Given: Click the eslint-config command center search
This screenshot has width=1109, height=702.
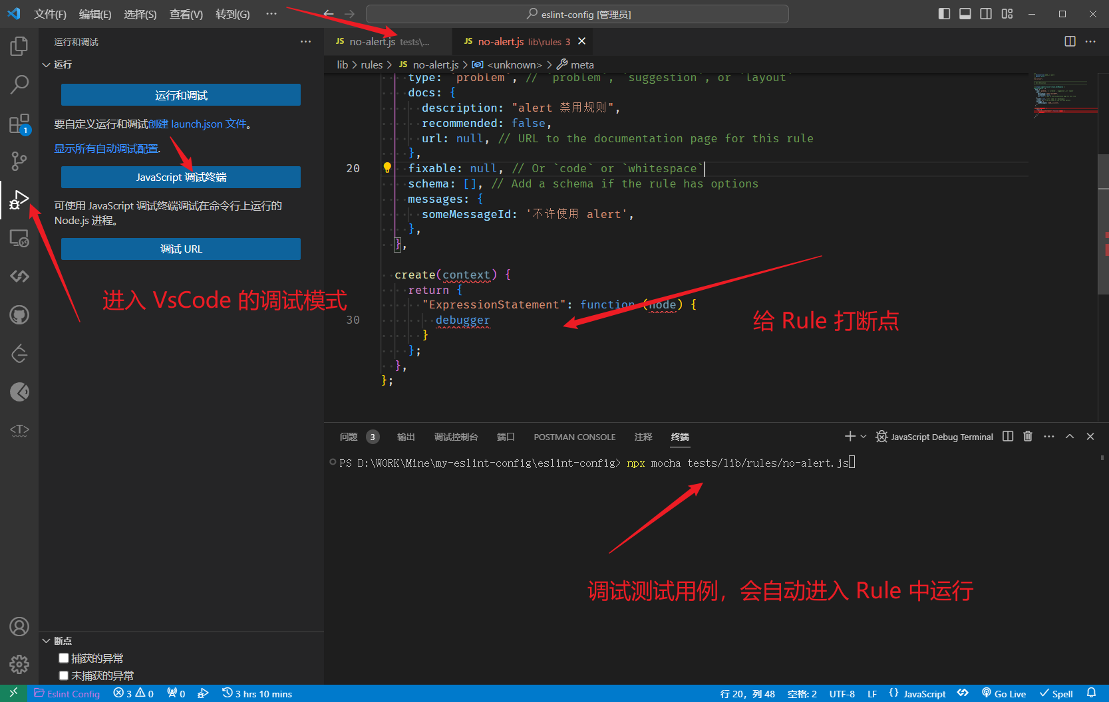Looking at the screenshot, I should click(x=577, y=14).
